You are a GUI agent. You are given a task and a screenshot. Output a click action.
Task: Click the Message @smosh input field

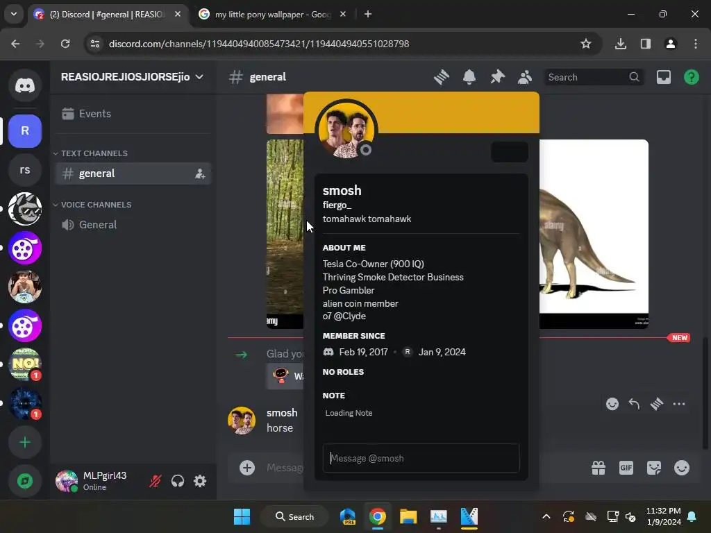421,458
